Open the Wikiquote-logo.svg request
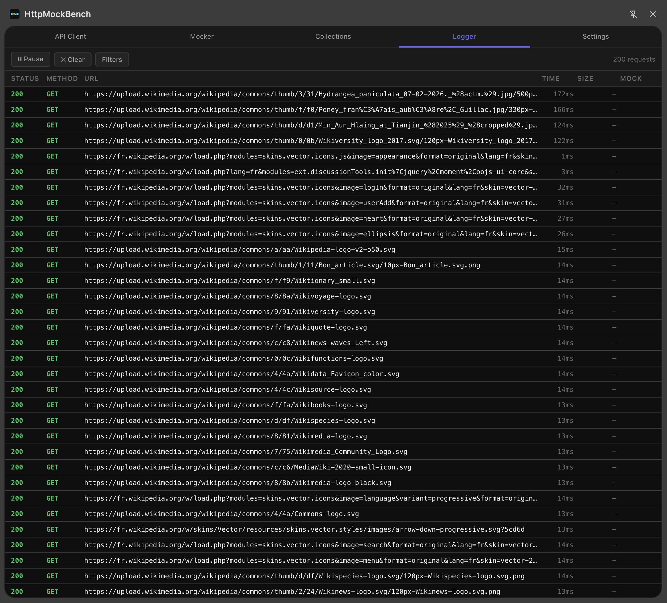Screen dimensions: 667x603 click(x=333, y=327)
